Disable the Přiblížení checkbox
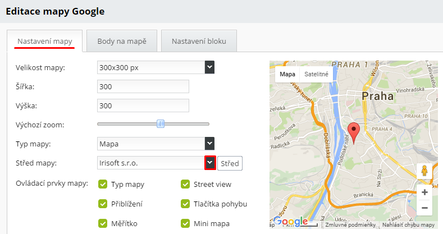The height and width of the screenshot is (234, 443). [103, 204]
